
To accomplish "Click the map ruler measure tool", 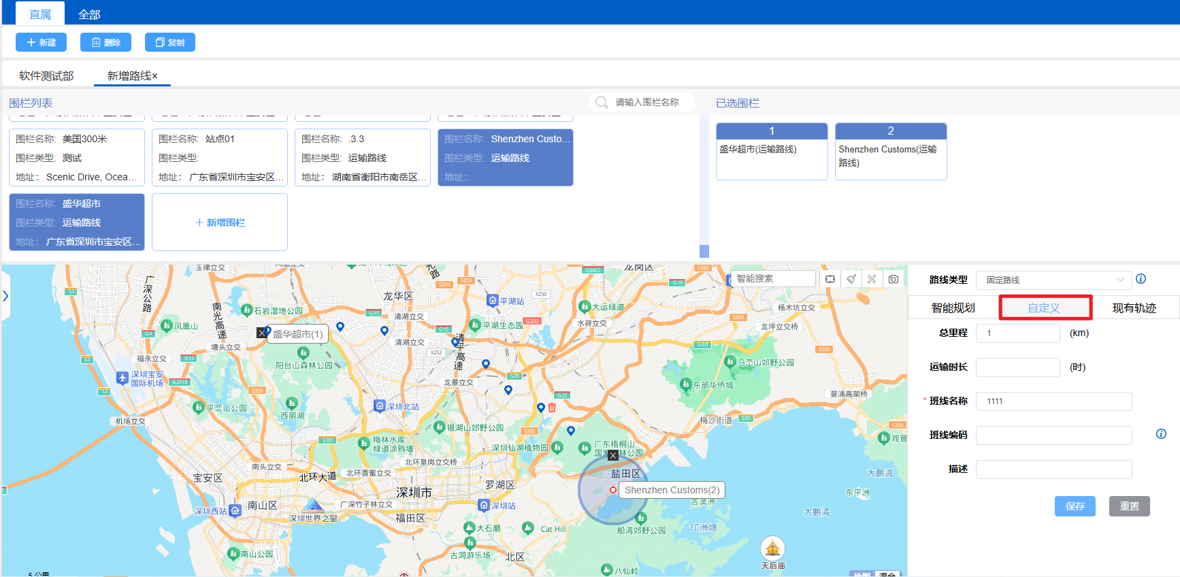I will 872,279.
